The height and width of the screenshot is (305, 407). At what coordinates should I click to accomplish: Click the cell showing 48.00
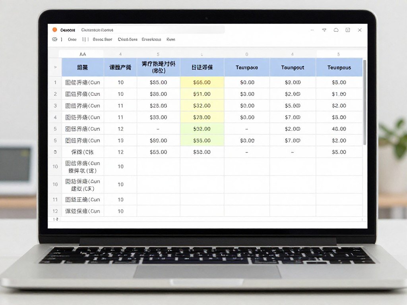[x=339, y=129]
